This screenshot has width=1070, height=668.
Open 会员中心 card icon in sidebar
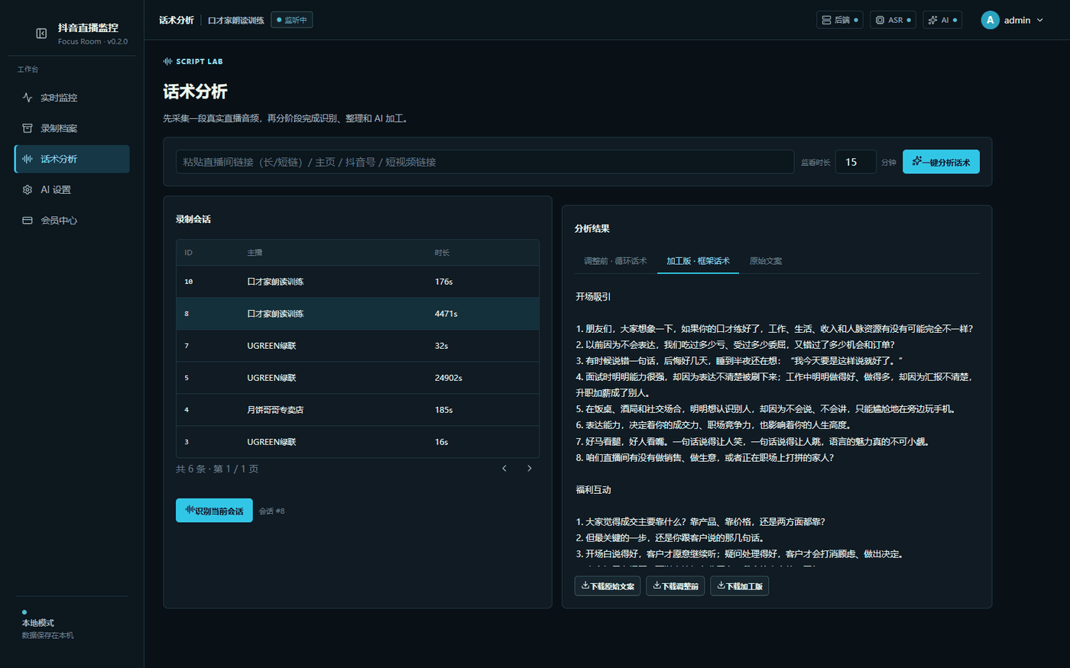click(72, 220)
